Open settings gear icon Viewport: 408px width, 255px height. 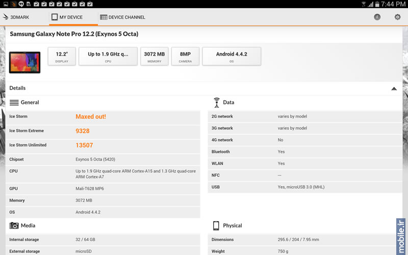click(x=397, y=17)
